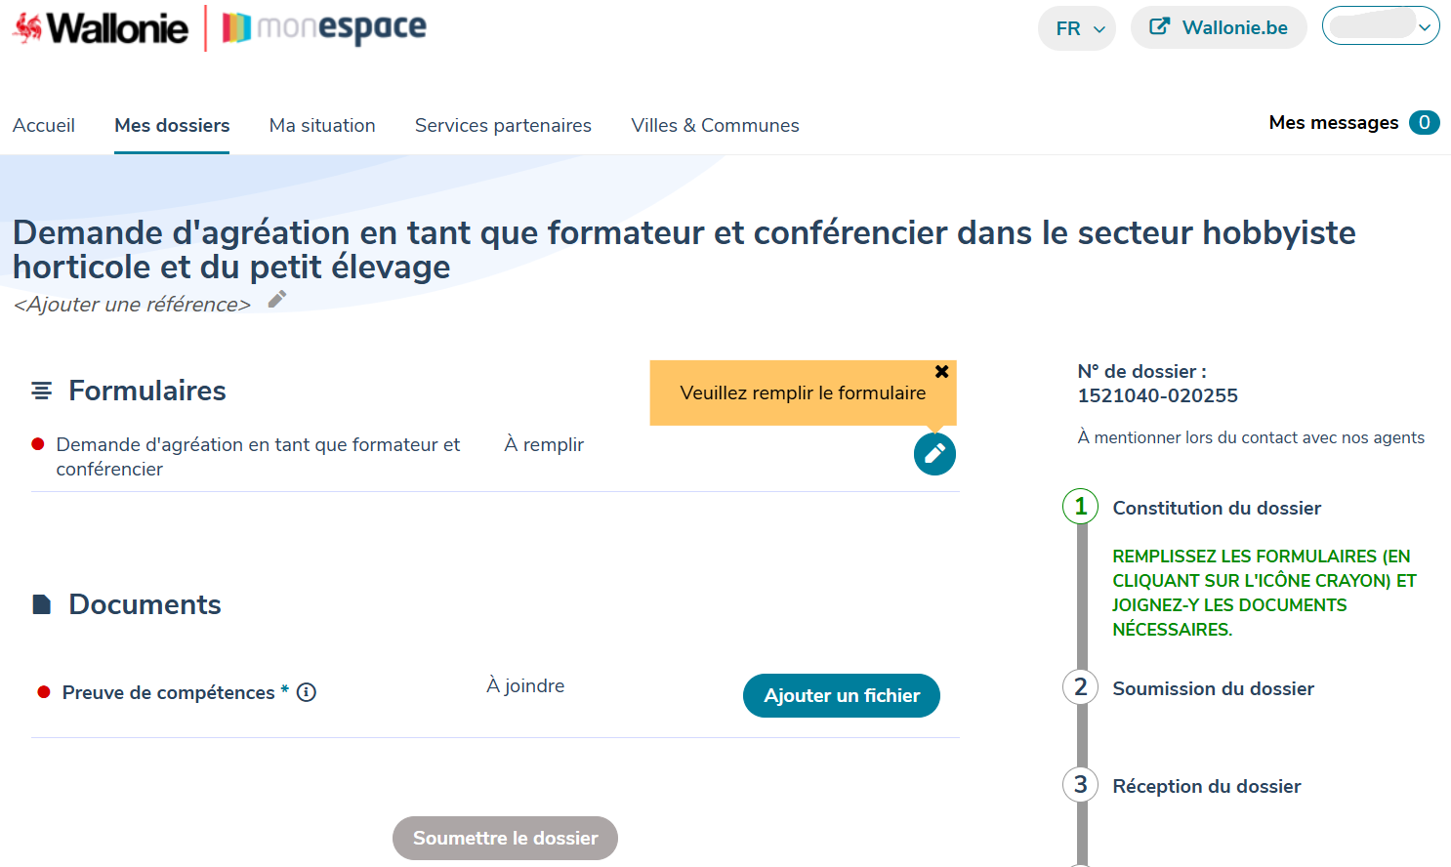This screenshot has height=867, width=1451.
Task: Click the external link icon next to Wallonie.be
Action: tap(1161, 27)
